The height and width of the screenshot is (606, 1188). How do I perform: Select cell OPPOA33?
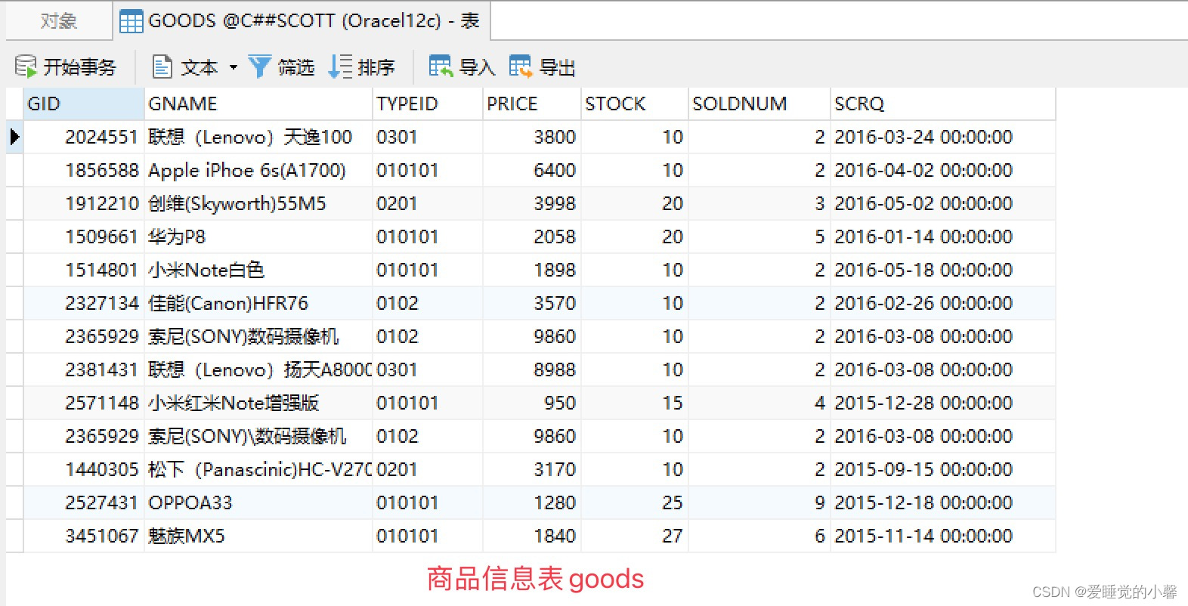click(258, 502)
